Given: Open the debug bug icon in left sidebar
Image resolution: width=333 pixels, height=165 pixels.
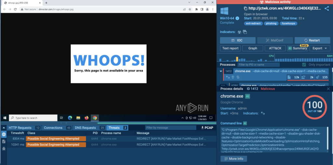Looking at the screenshot, I should (x=4, y=148).
